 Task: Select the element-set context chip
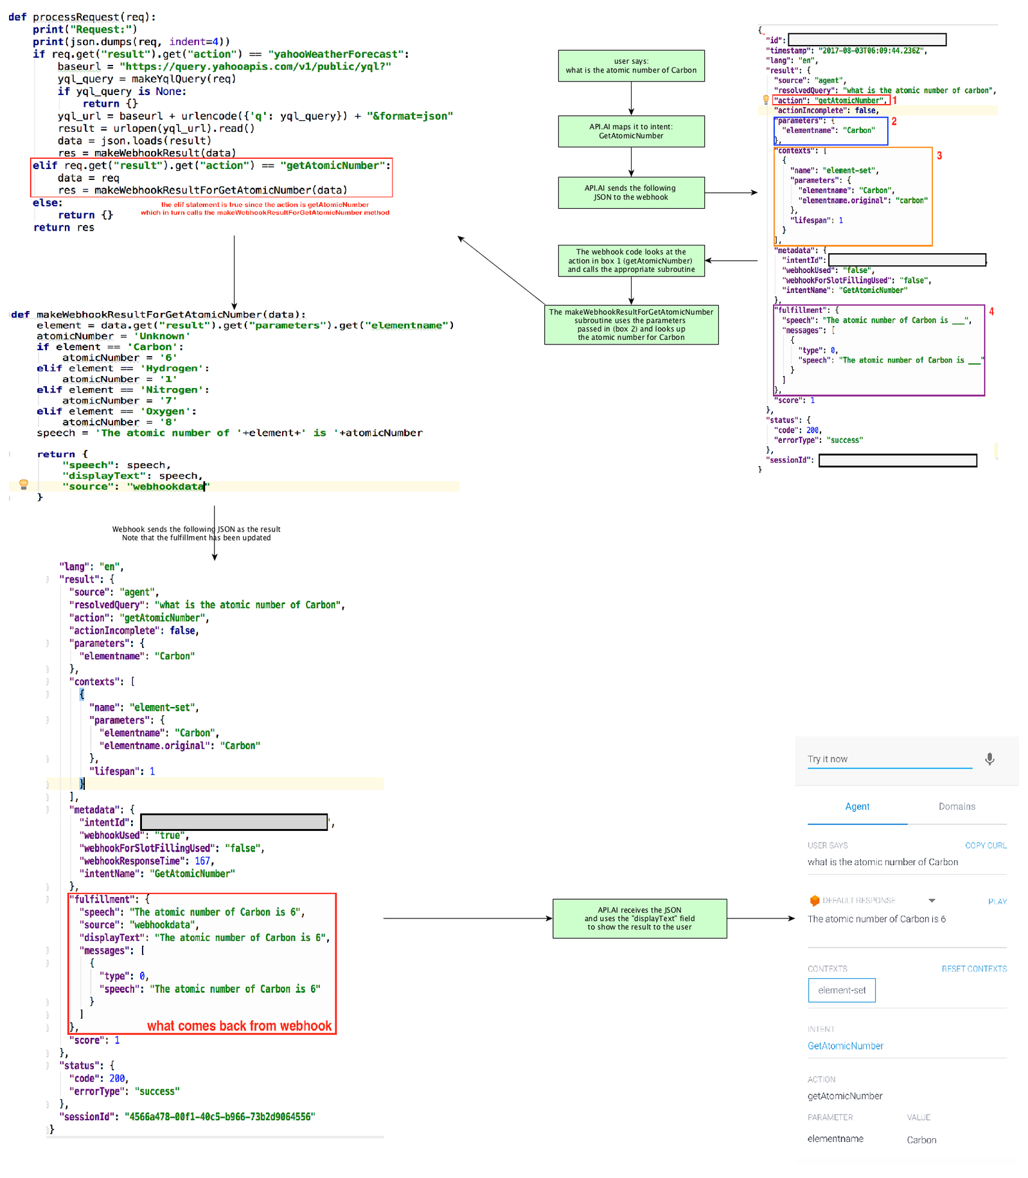842,990
